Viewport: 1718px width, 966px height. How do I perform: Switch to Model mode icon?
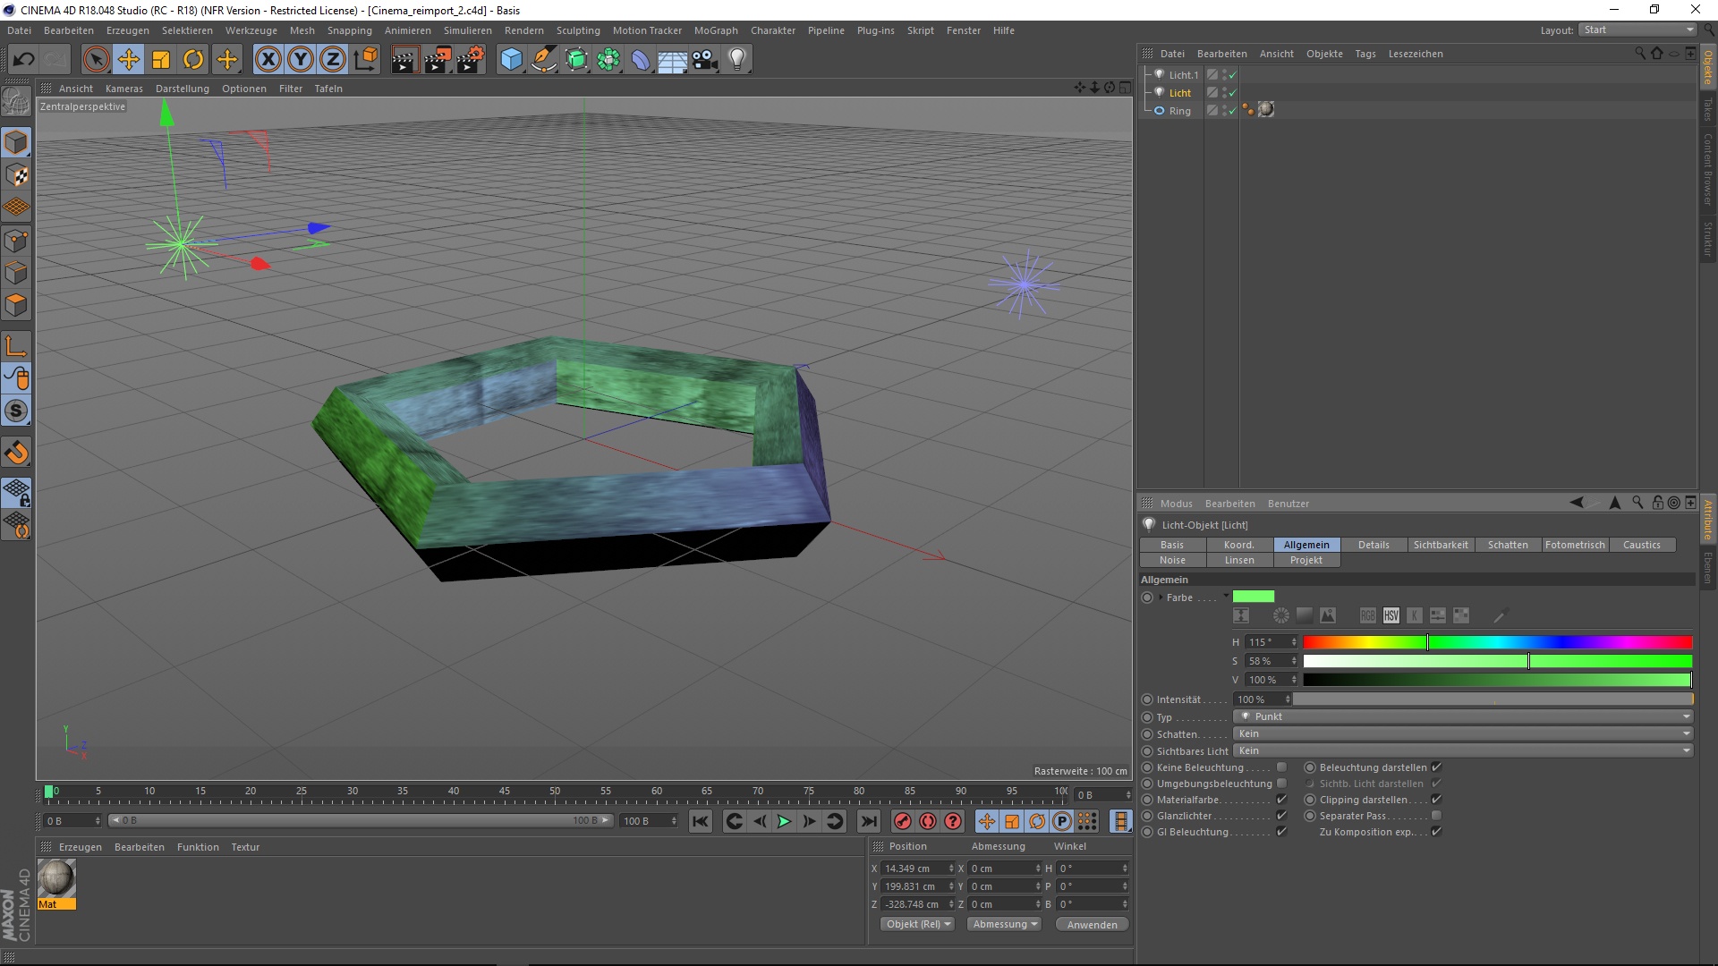(16, 142)
